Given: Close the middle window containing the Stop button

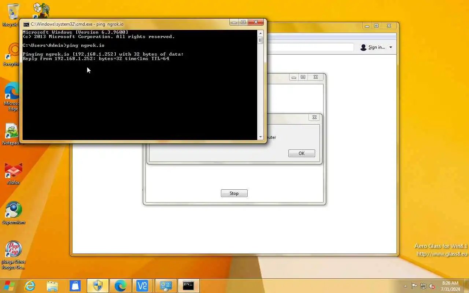Looking at the screenshot, I should (x=315, y=77).
